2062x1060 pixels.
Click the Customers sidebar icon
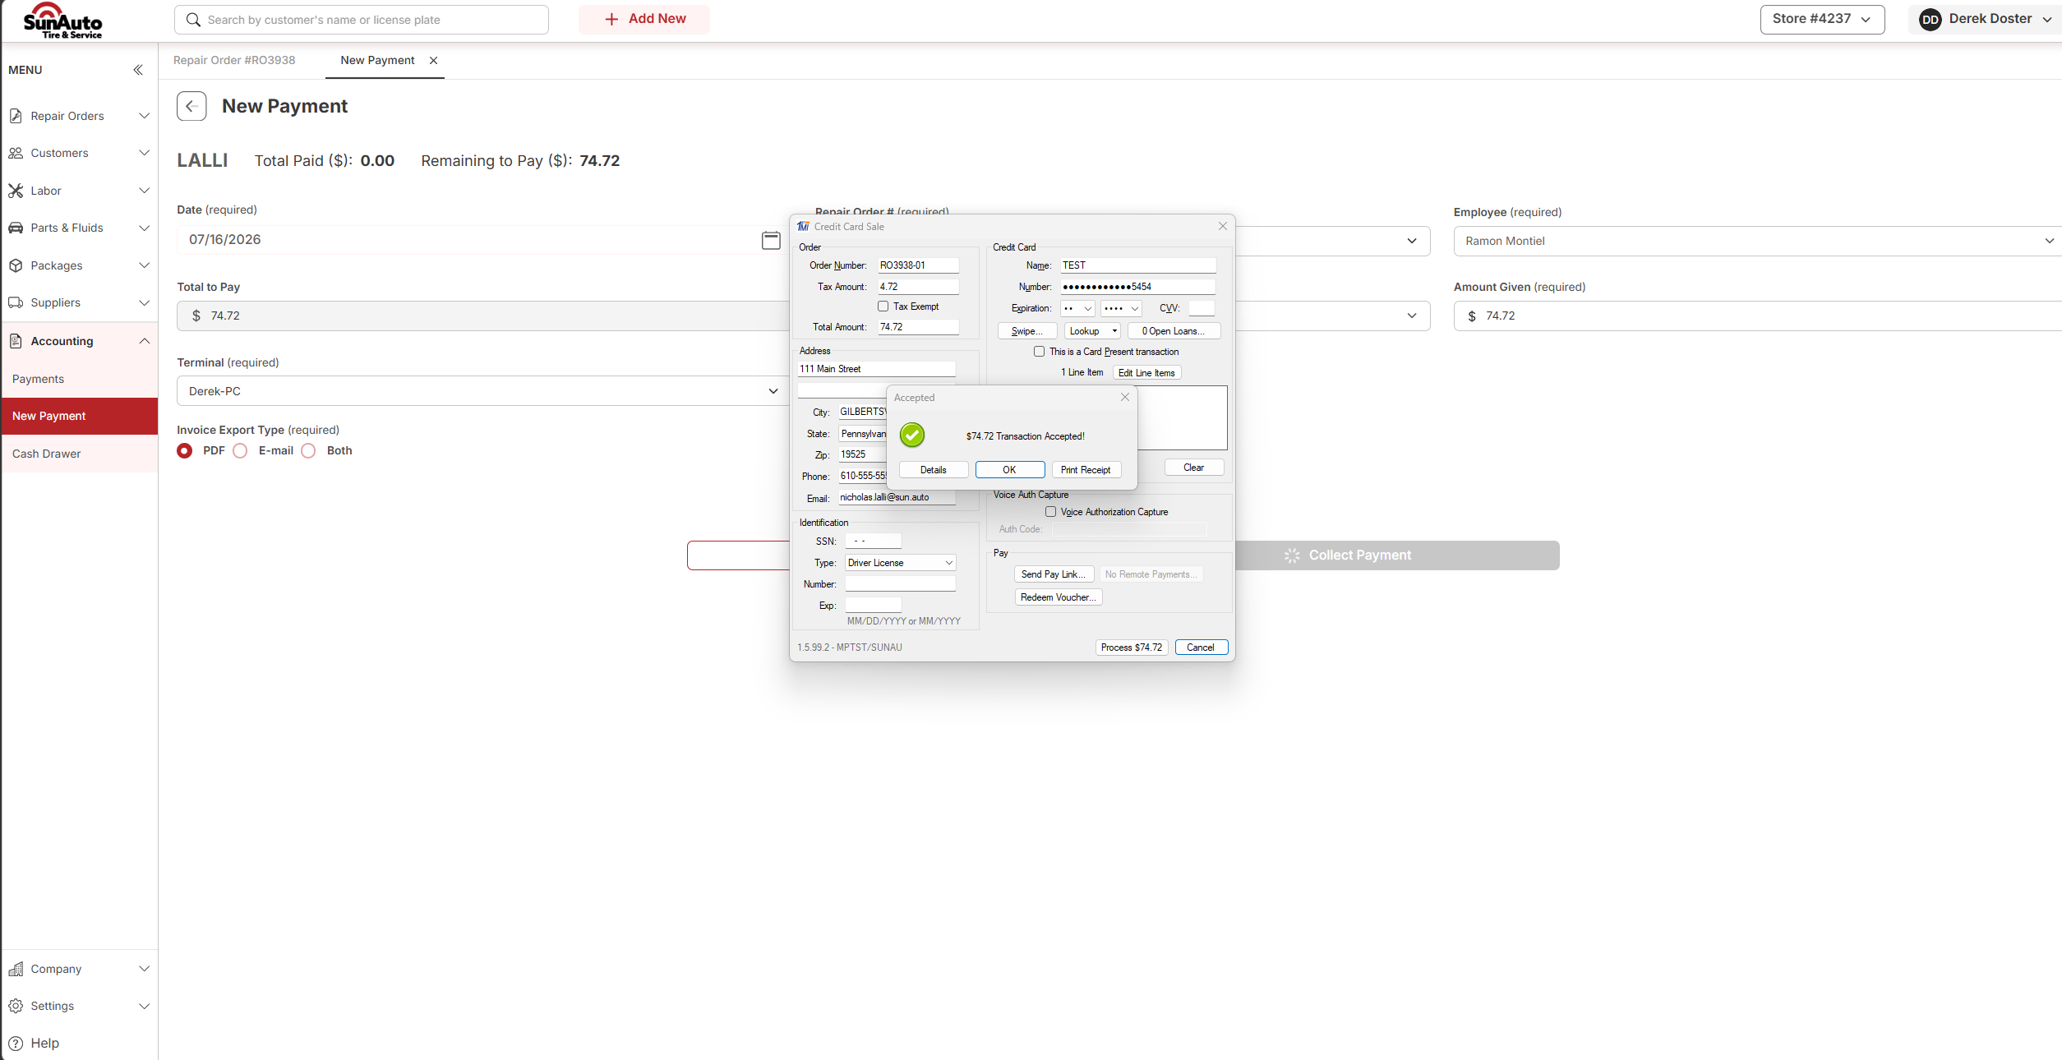(x=16, y=153)
